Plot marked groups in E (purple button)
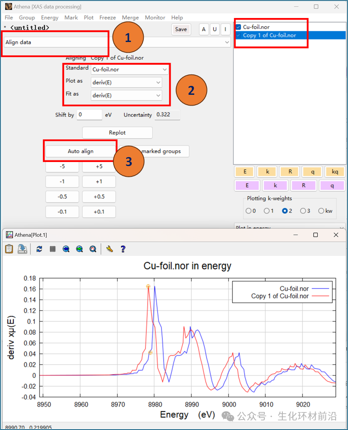348x430 pixels. click(x=247, y=185)
